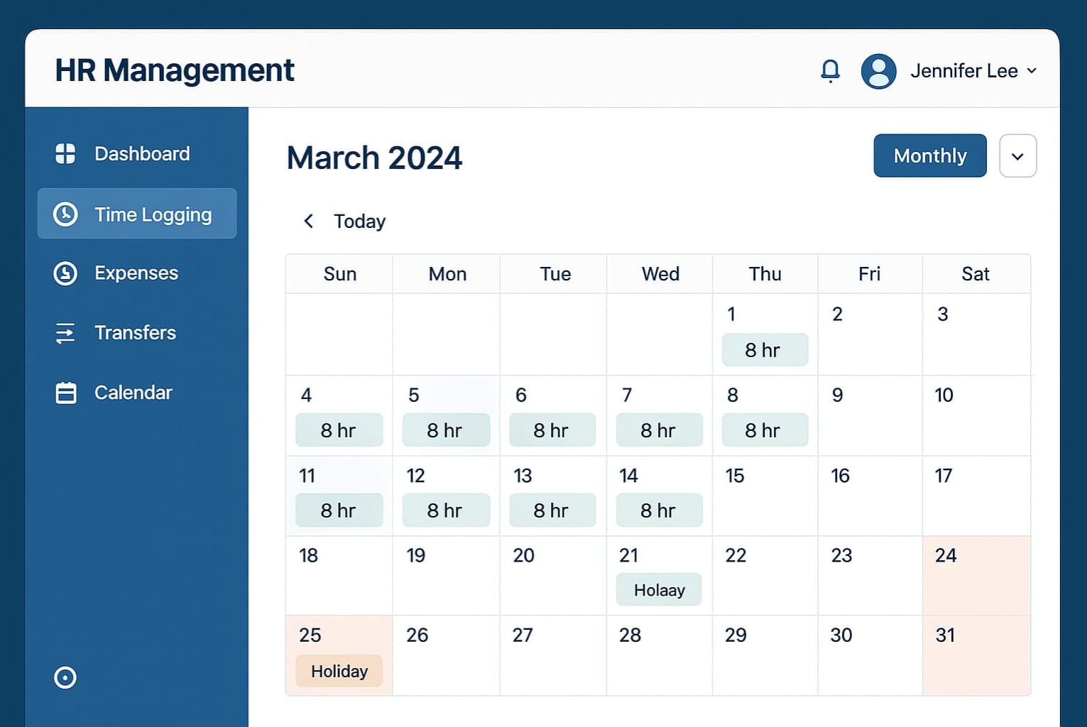
Task: Open the notifications bell
Action: coord(830,71)
